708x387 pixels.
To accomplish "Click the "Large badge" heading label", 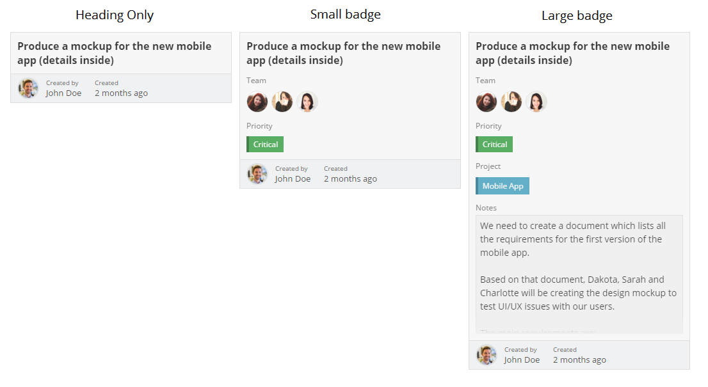I will [x=577, y=16].
